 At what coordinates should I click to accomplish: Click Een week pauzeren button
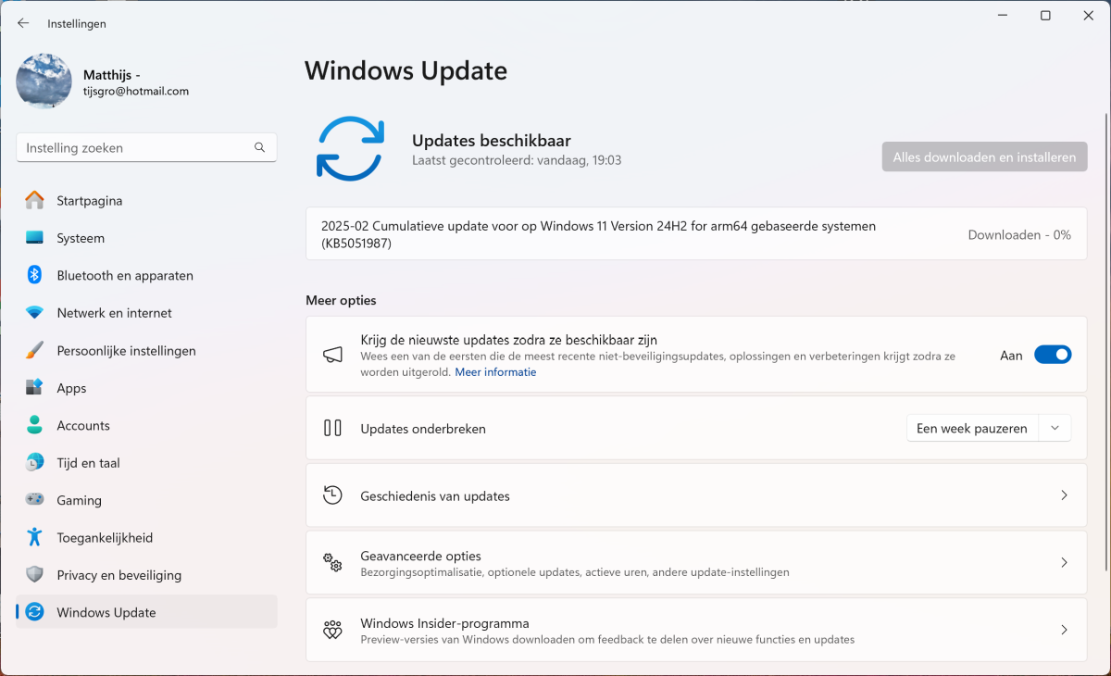971,428
